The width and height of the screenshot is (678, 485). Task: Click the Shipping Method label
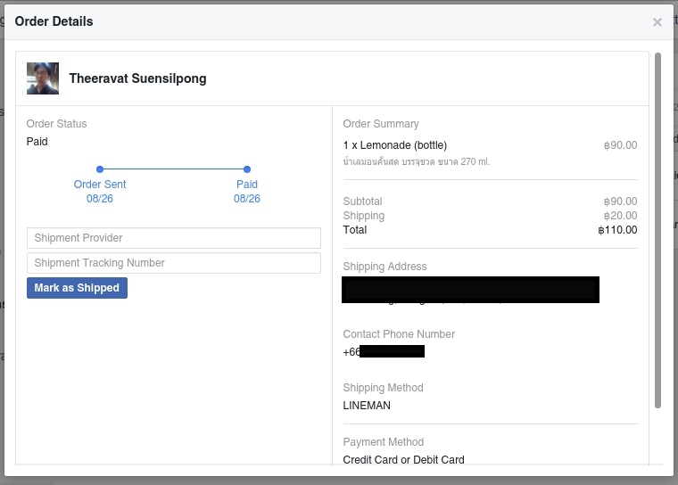(383, 388)
